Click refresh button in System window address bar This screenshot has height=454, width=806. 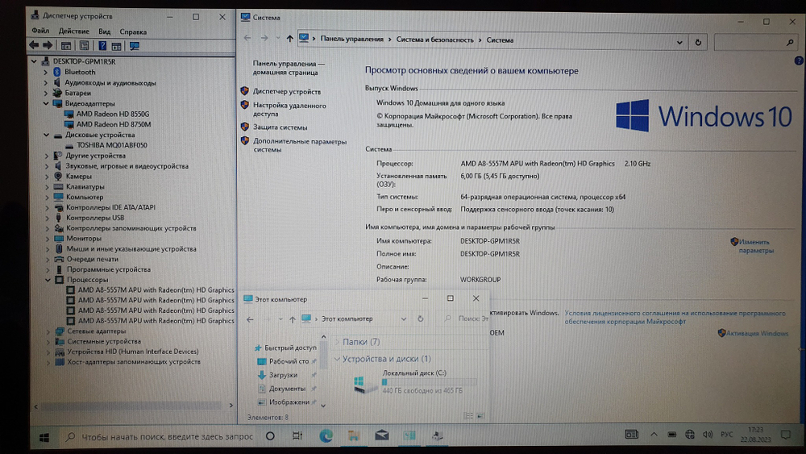[x=698, y=42]
